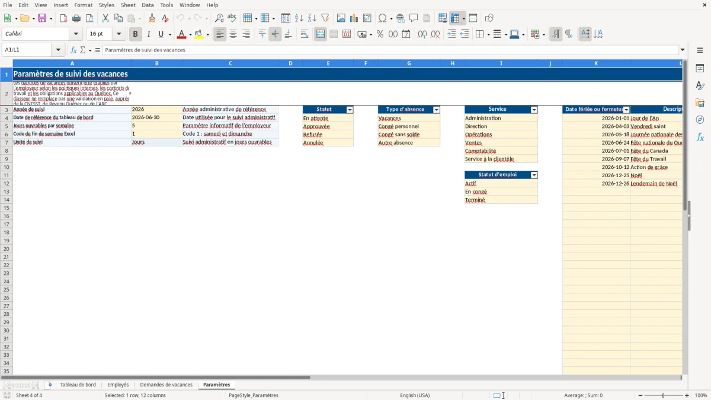Open Properties deck in sidebar

point(700,69)
